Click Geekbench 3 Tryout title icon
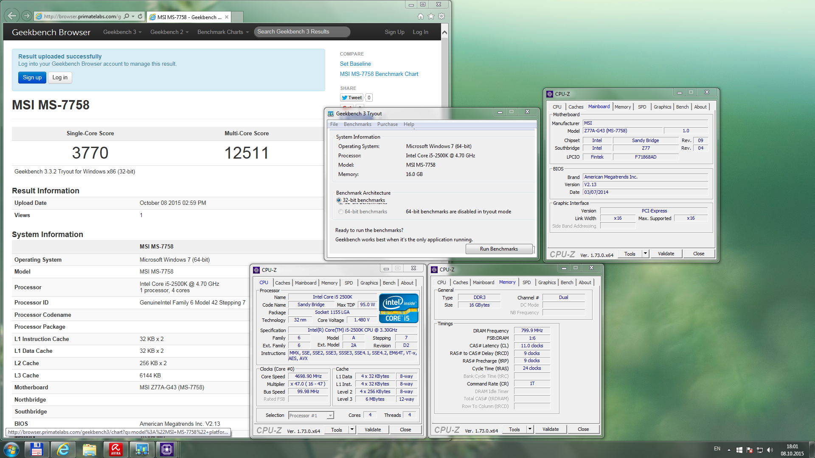 click(x=331, y=114)
